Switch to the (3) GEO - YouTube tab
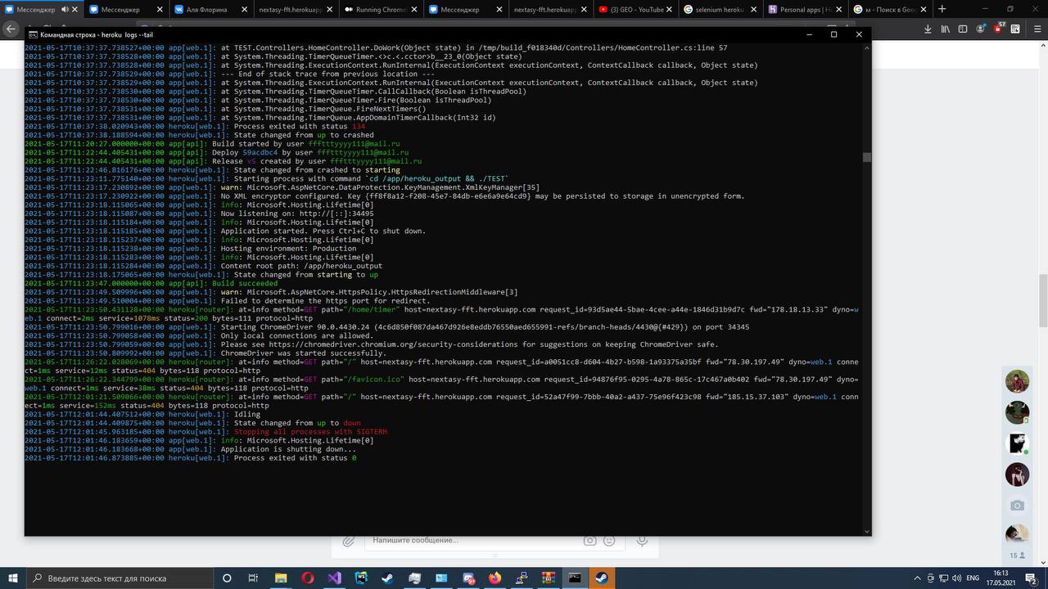 637,9
